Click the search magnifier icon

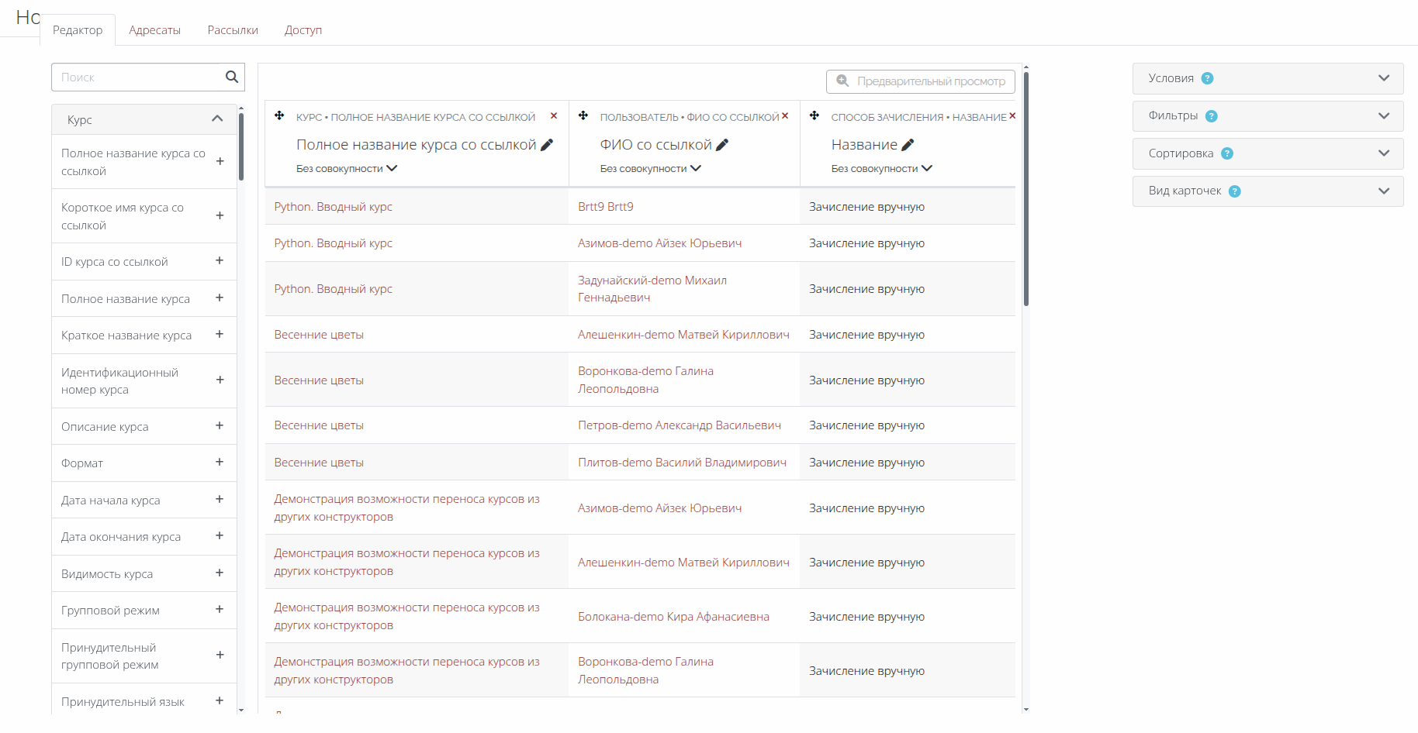click(231, 77)
